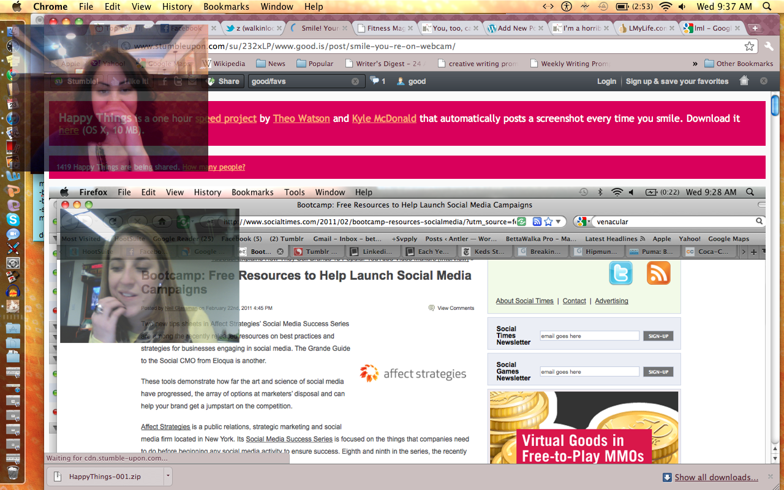
Task: Clear the good/favs field with its X icon
Action: coord(355,81)
